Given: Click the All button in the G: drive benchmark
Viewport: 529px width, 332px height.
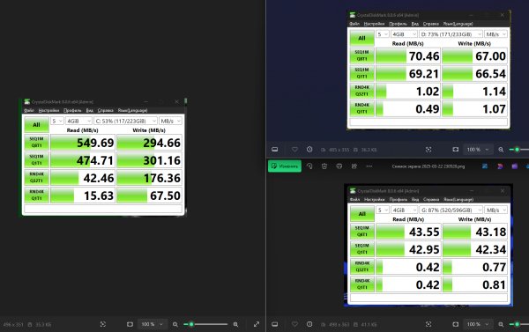Looking at the screenshot, I should (362, 214).
